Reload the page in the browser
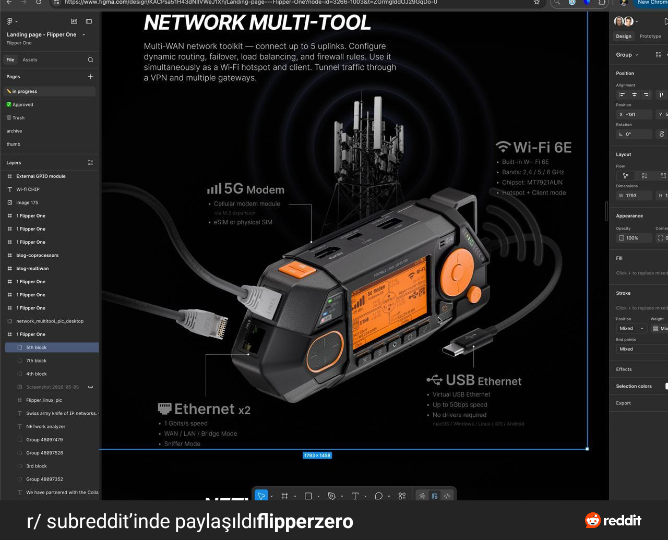Image resolution: width=668 pixels, height=540 pixels. point(39,2)
